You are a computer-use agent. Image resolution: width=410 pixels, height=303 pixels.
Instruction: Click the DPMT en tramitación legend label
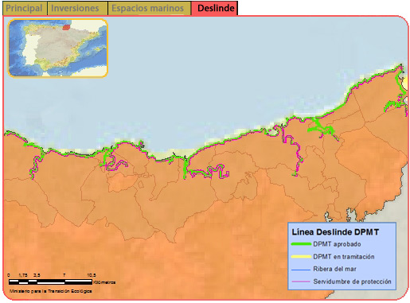click(x=344, y=257)
